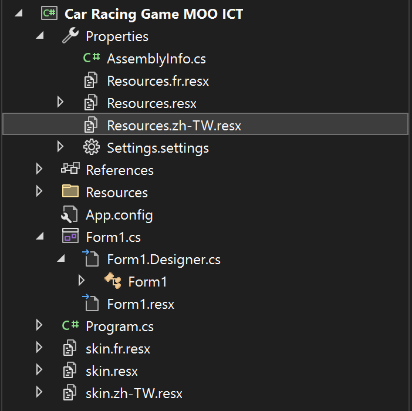Screen dimensions: 412x411
Task: Click the gear icon next to Settings.settings
Action: 91,147
